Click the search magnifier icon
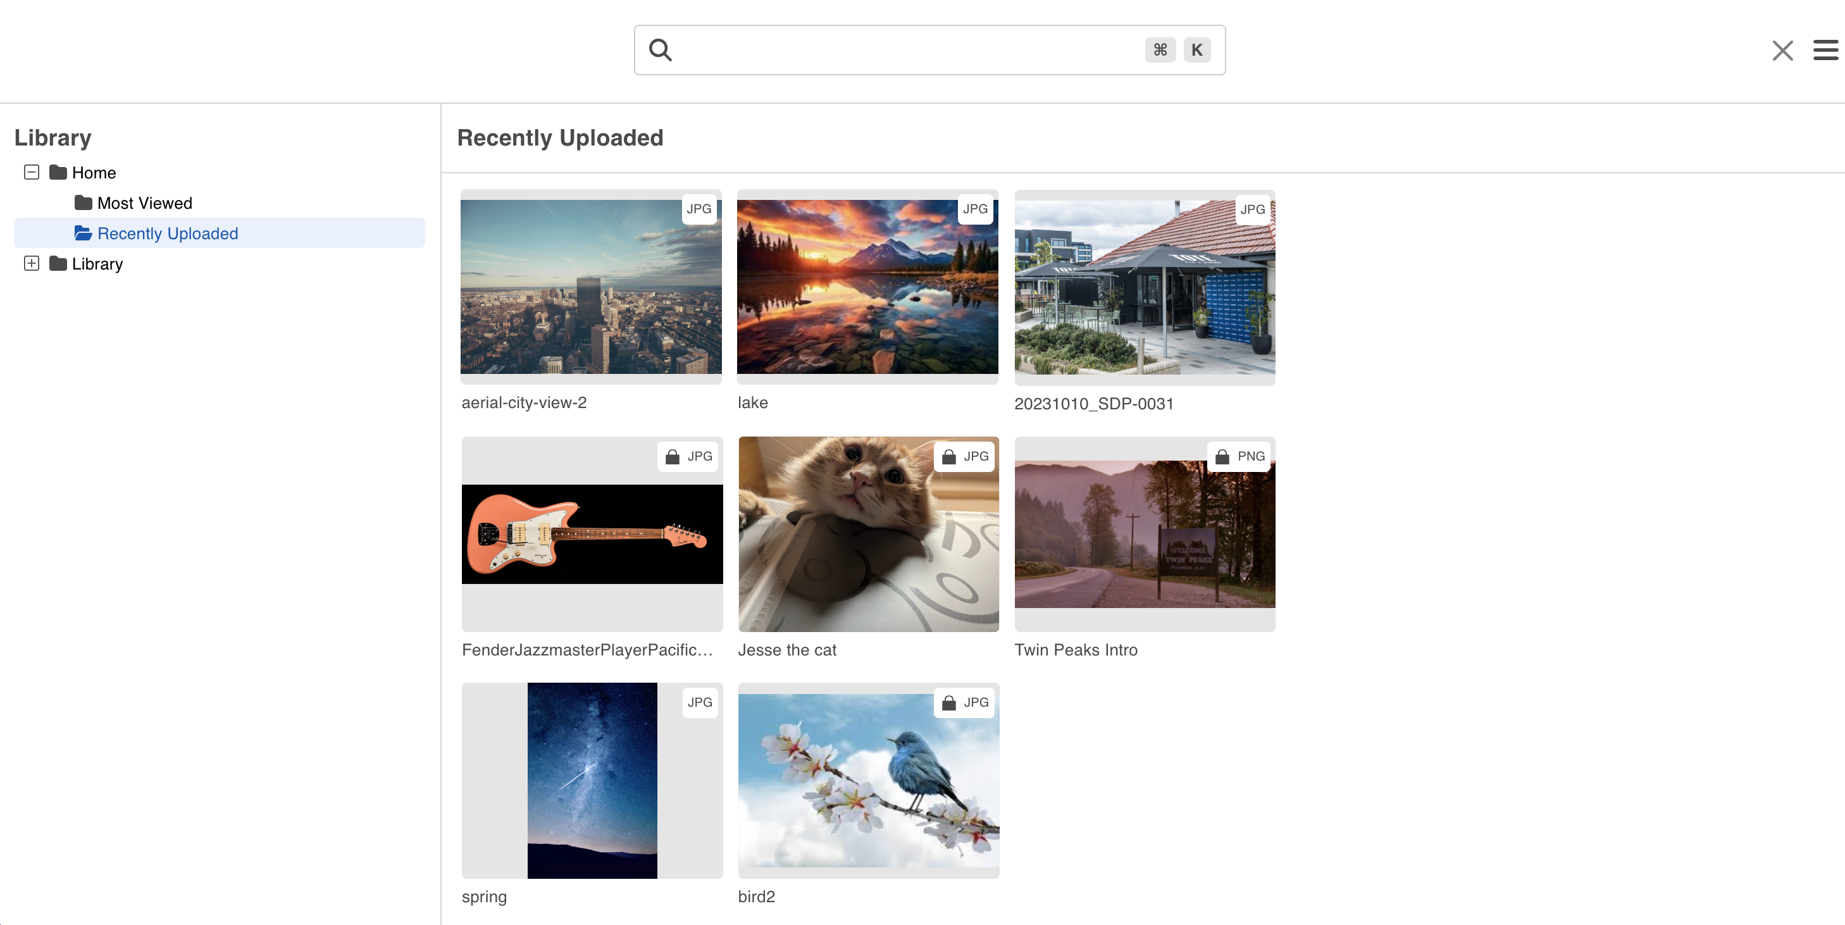Screen dimensions: 1845x925 660,50
